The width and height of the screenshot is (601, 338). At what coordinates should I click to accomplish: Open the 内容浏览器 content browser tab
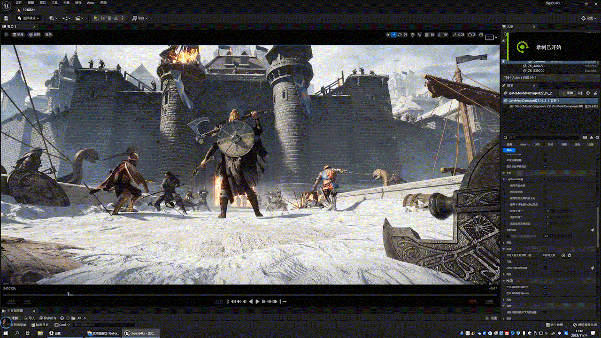(x=15, y=311)
